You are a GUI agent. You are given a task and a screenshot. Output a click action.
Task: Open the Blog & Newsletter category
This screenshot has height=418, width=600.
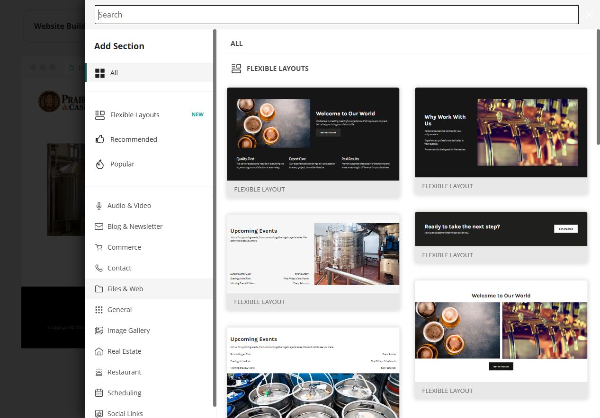149,226
